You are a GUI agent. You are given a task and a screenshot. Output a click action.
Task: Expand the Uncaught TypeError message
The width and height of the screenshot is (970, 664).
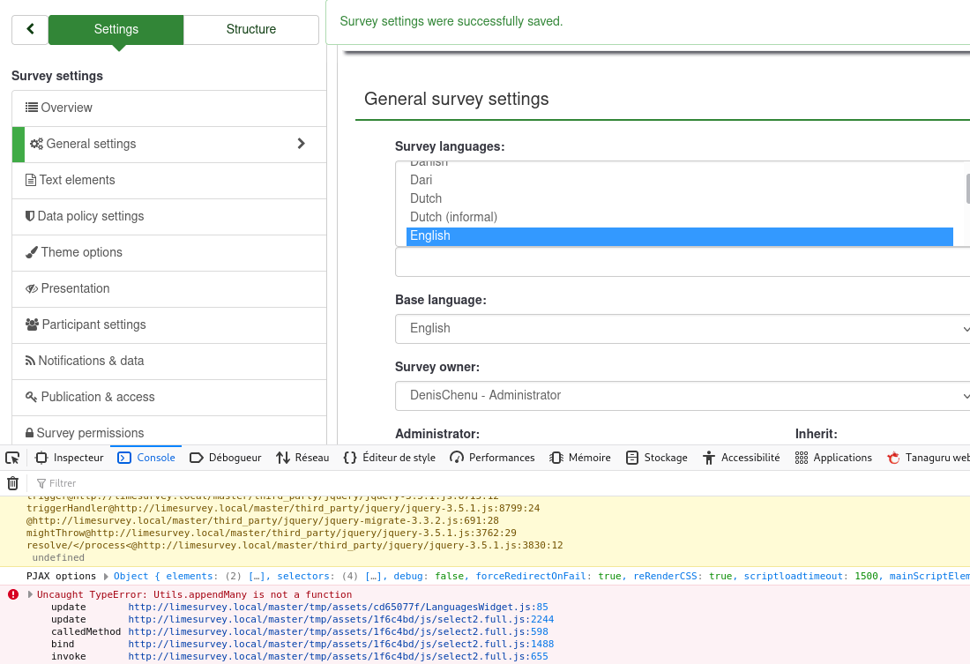pos(31,595)
